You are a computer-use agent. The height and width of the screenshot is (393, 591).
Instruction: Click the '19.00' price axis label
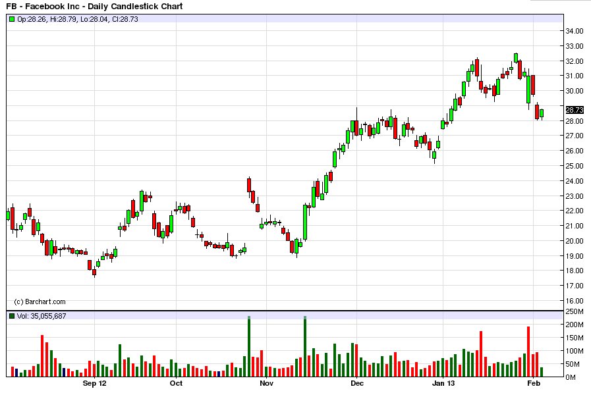click(574, 256)
